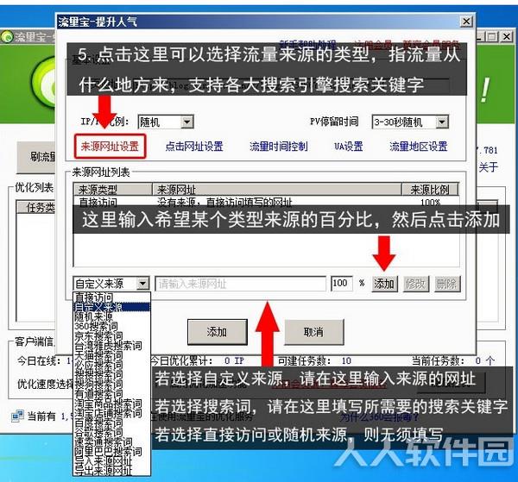Click the 请输入来源网址 input field
Viewport: 518px width, 482px height.
[241, 284]
